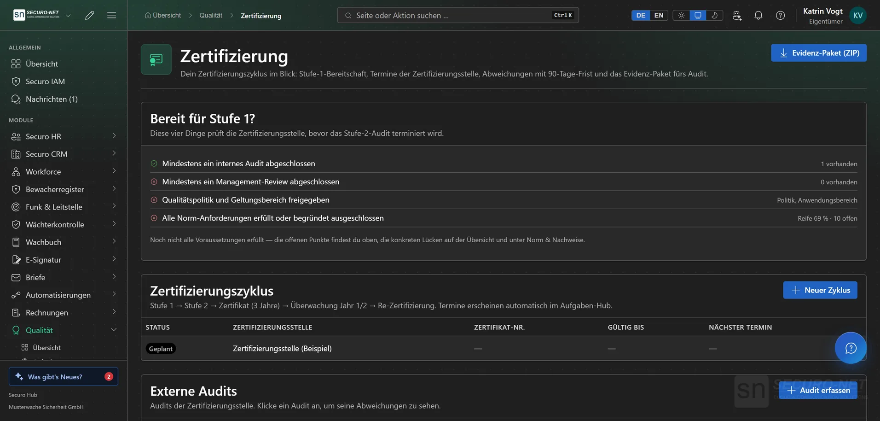This screenshot has width=880, height=421.
Task: Click the user management icon in the top bar
Action: tap(737, 15)
